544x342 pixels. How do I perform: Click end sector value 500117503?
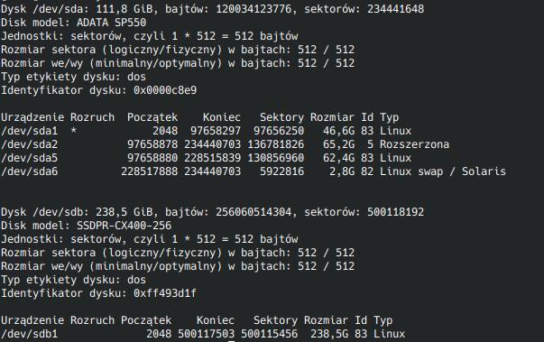coord(206,334)
